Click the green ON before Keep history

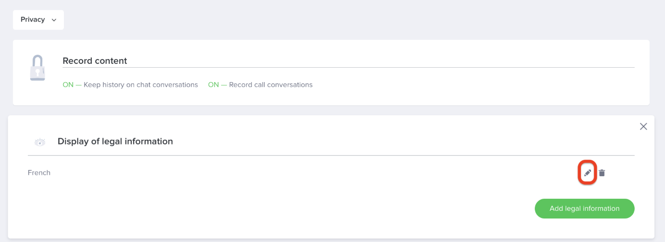click(x=68, y=85)
